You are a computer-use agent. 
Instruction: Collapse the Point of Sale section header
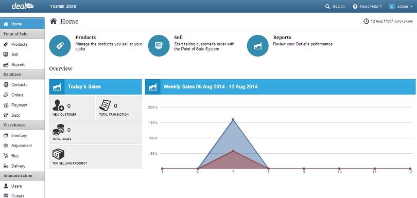[22, 34]
